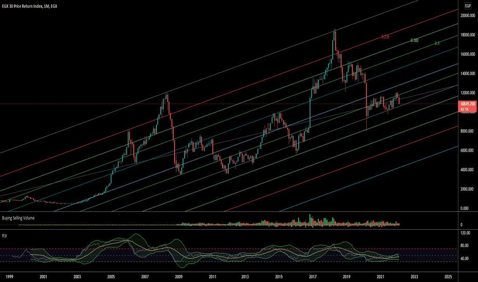Click the 1999 year on time axis
Screen dimensions: 478x282
point(9,277)
